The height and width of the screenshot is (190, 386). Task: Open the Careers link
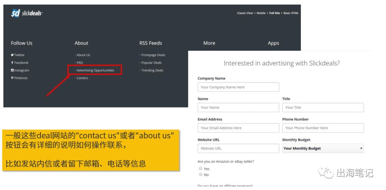point(82,78)
